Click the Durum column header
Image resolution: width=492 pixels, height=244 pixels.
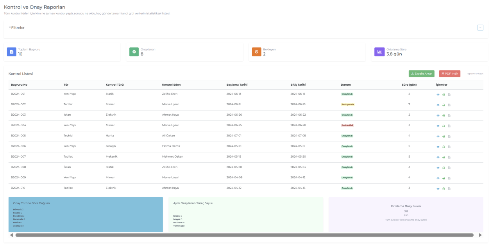(345, 84)
